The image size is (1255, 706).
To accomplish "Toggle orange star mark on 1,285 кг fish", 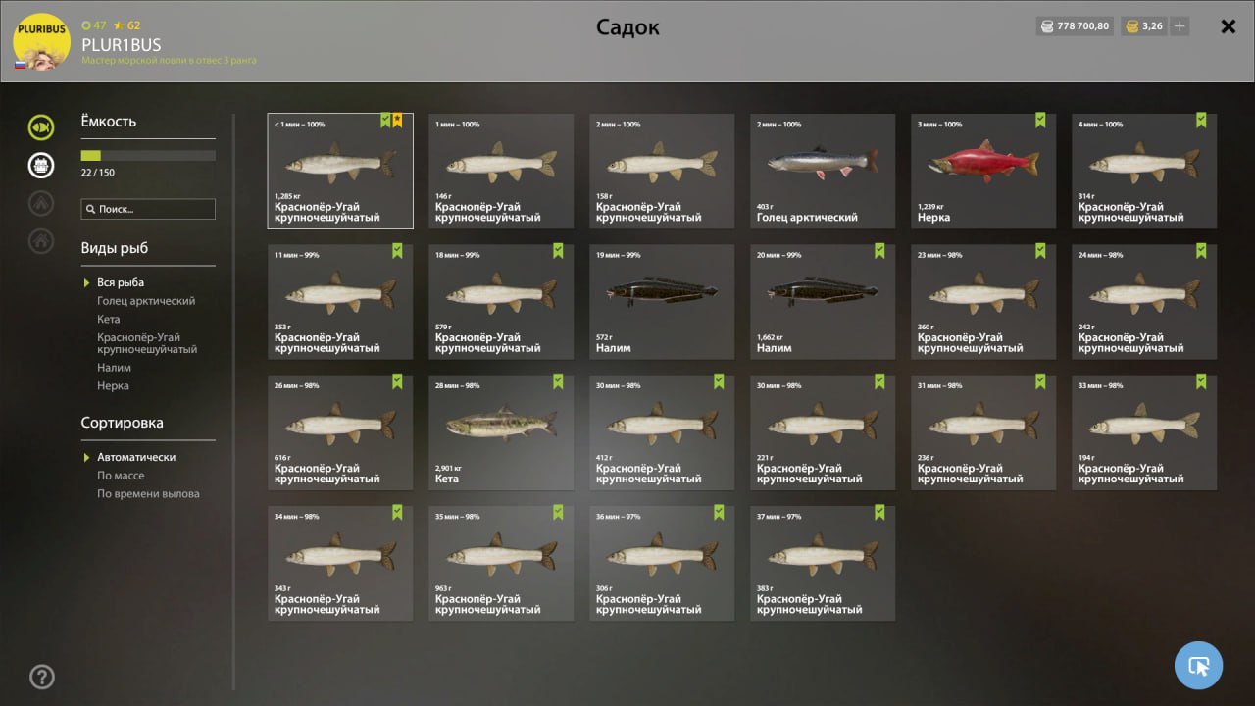I will [x=397, y=121].
